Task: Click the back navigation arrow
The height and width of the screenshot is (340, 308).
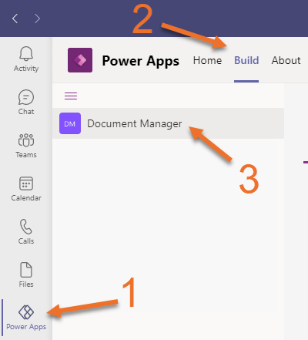Action: (15, 19)
